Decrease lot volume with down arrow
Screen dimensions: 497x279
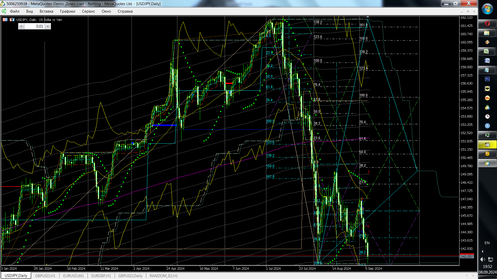tap(21, 26)
